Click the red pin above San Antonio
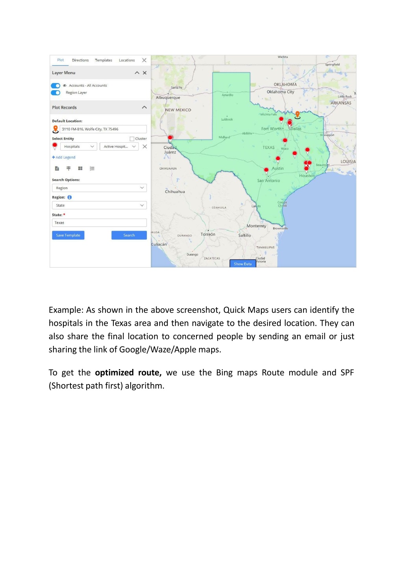 click(x=266, y=171)
